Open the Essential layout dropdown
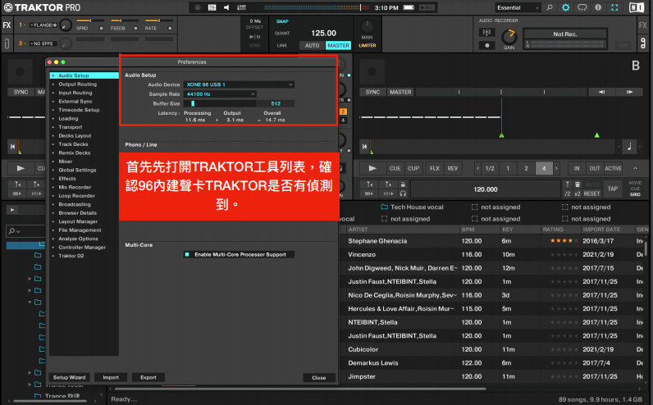 pyautogui.click(x=518, y=7)
